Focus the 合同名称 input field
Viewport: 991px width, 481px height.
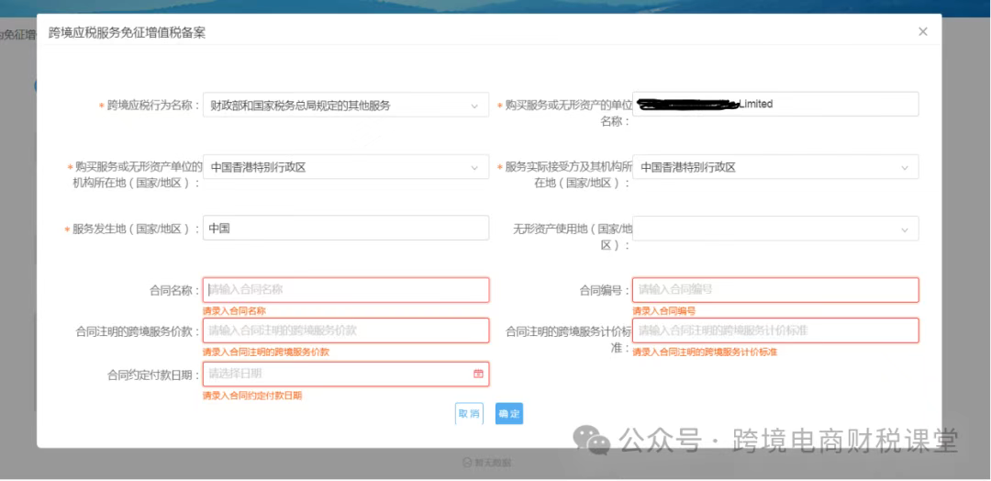pyautogui.click(x=346, y=290)
